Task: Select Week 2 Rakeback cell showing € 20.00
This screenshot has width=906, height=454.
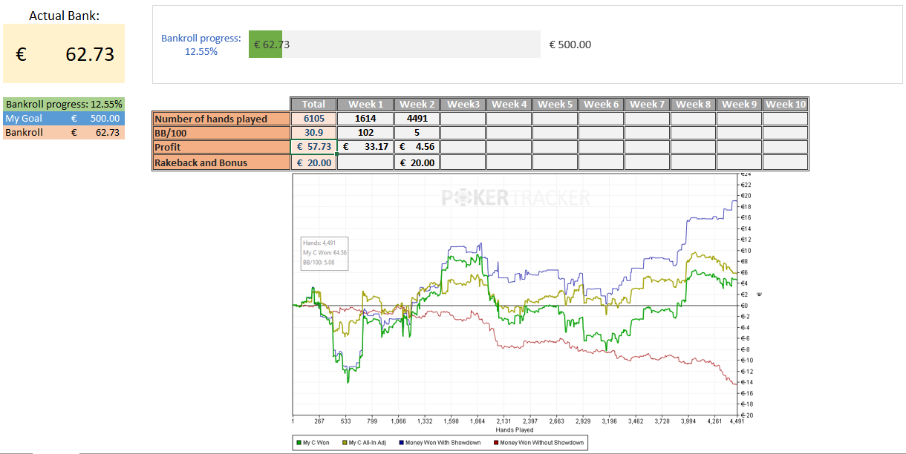Action: (417, 162)
